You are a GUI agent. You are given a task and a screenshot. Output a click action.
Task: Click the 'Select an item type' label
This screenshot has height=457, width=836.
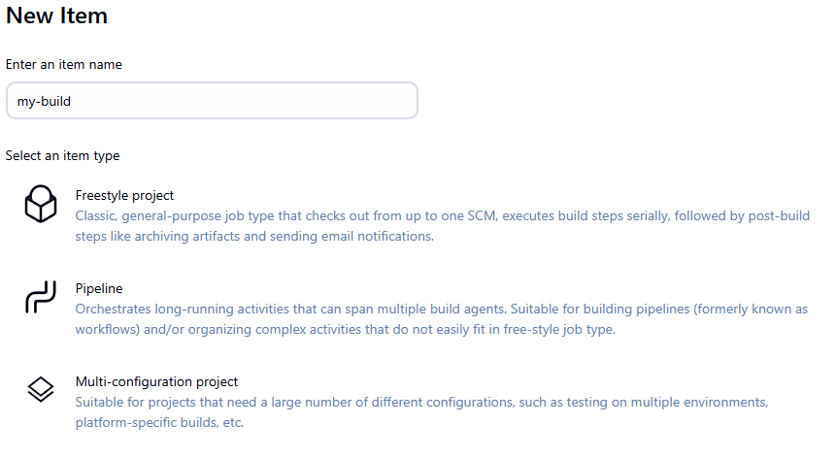(63, 155)
